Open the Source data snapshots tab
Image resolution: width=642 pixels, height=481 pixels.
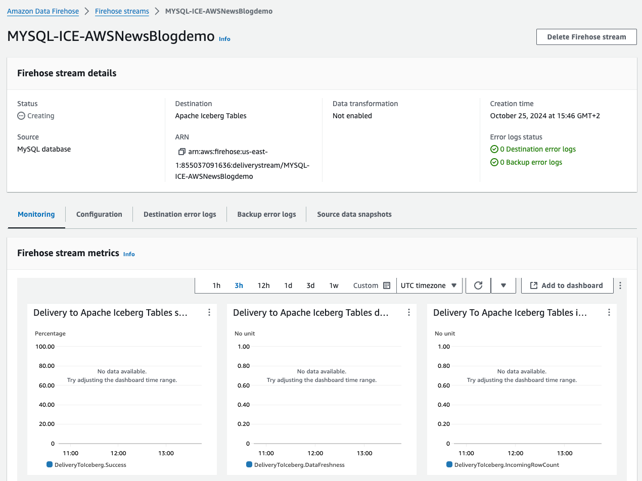(354, 214)
